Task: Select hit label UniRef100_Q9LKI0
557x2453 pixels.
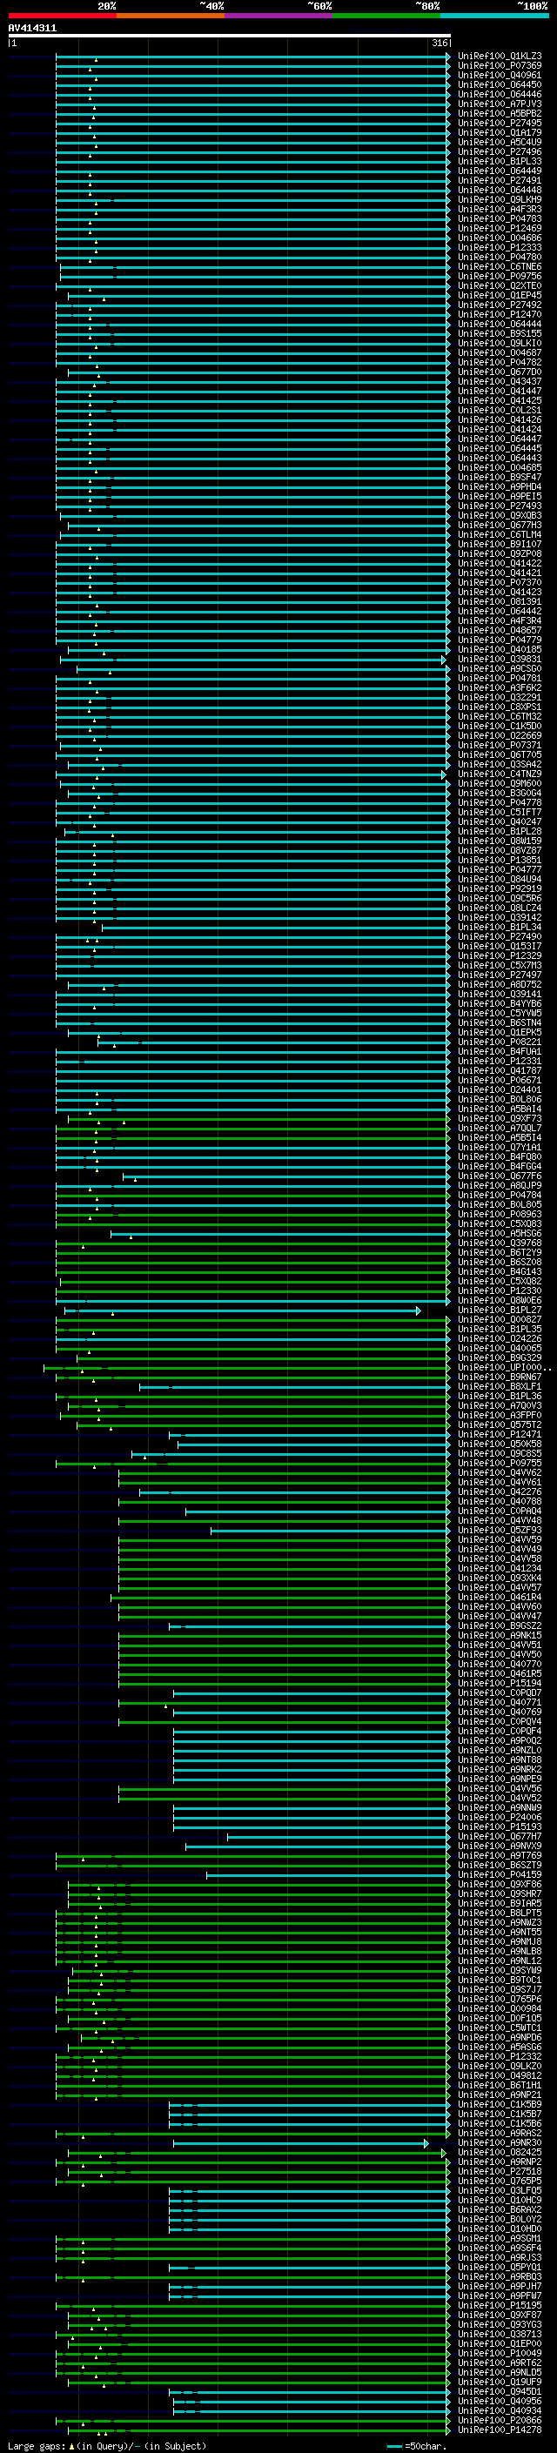Action: [x=500, y=344]
